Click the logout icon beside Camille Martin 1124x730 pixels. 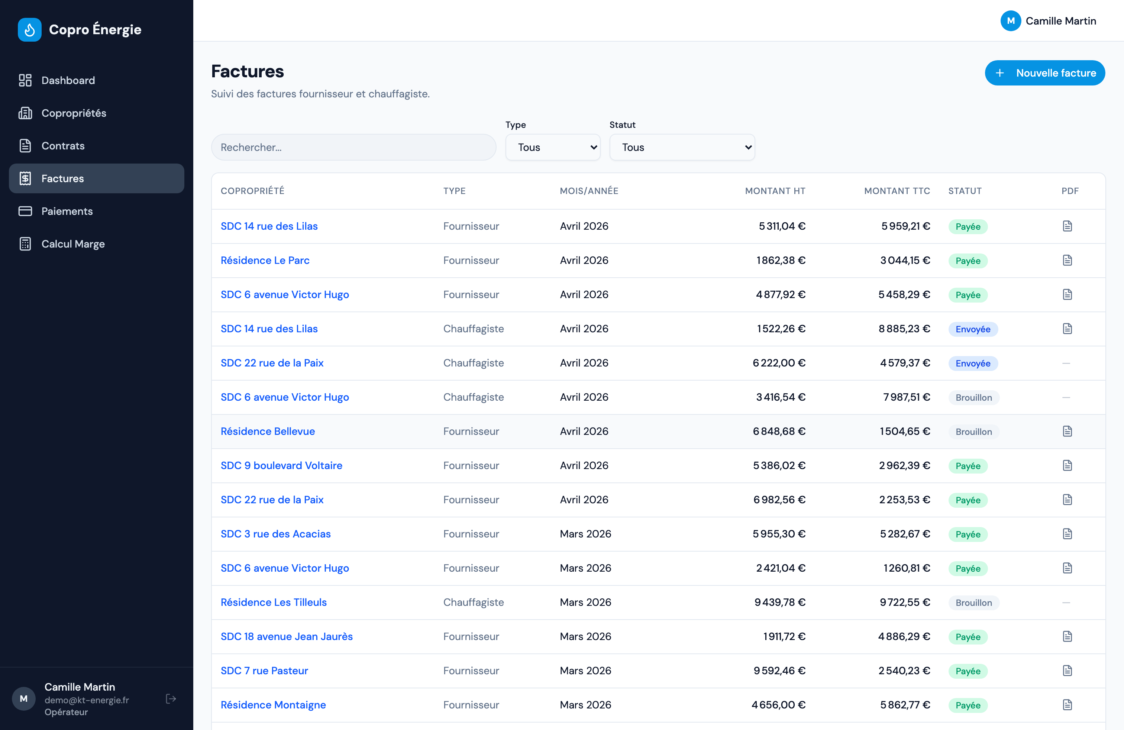coord(171,698)
